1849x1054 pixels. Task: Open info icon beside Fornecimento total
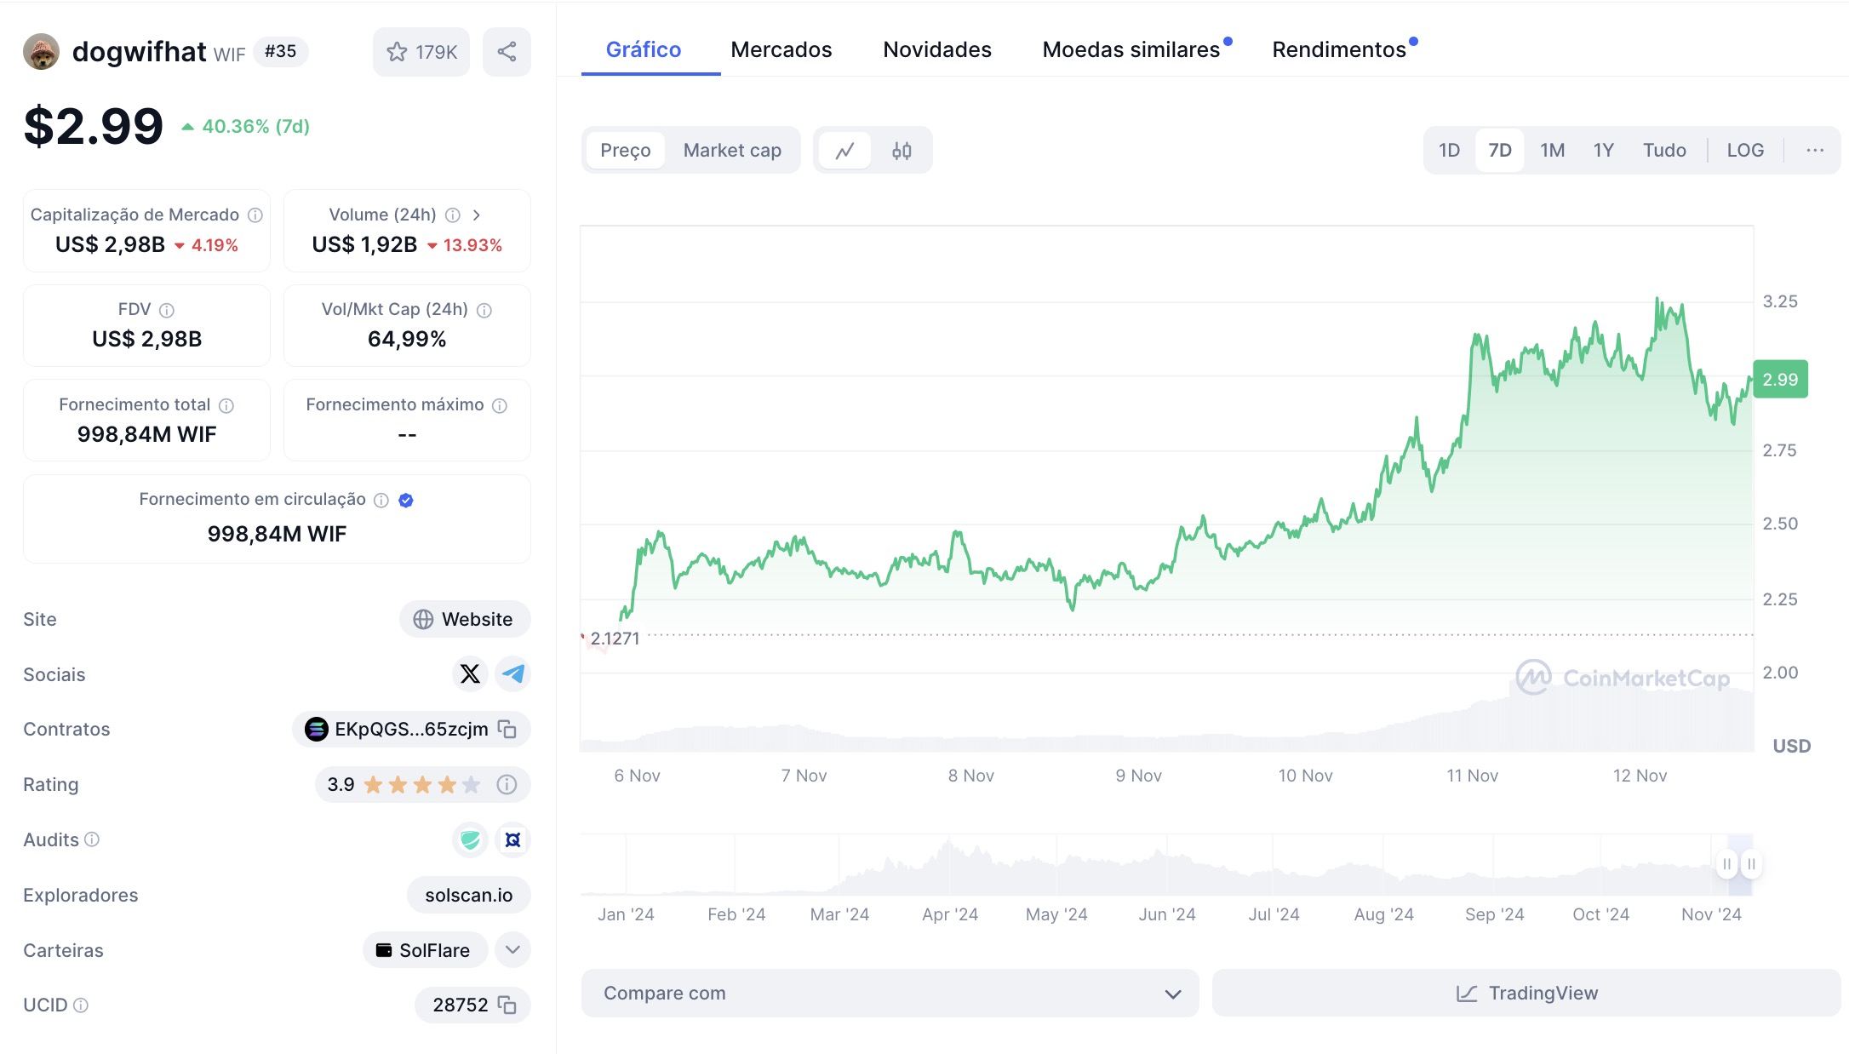(x=226, y=405)
